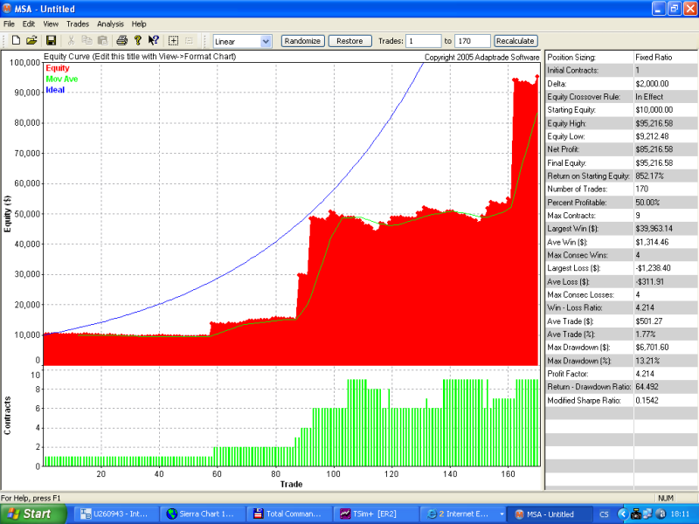This screenshot has height=524, width=699.
Task: Open the Linear scale dropdown
Action: tap(242, 41)
